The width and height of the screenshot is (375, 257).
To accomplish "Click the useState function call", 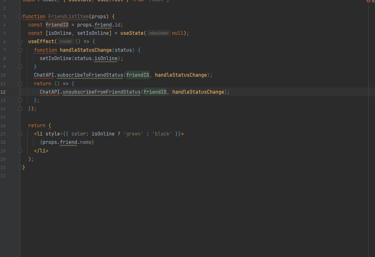I will (x=132, y=33).
